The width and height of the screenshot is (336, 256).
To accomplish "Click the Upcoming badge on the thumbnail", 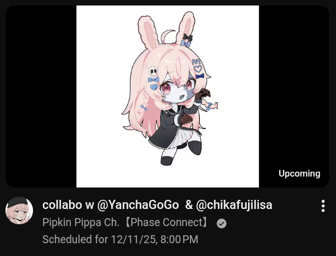I will point(299,174).
